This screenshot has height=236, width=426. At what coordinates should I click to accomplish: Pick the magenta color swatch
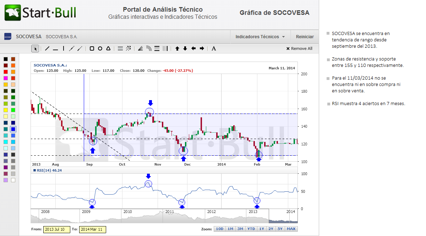(6, 78)
